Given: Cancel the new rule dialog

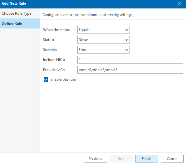Looking at the screenshot, I should pos(172,159).
